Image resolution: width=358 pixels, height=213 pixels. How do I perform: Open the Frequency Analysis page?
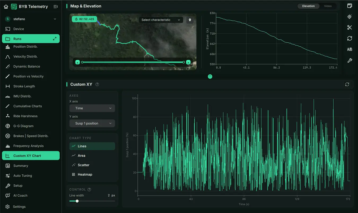[x=31, y=146]
